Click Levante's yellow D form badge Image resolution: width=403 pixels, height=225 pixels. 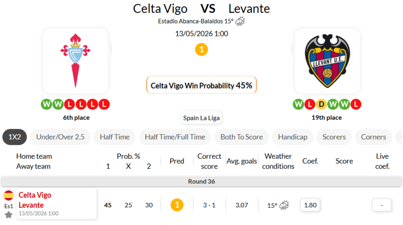(x=321, y=104)
